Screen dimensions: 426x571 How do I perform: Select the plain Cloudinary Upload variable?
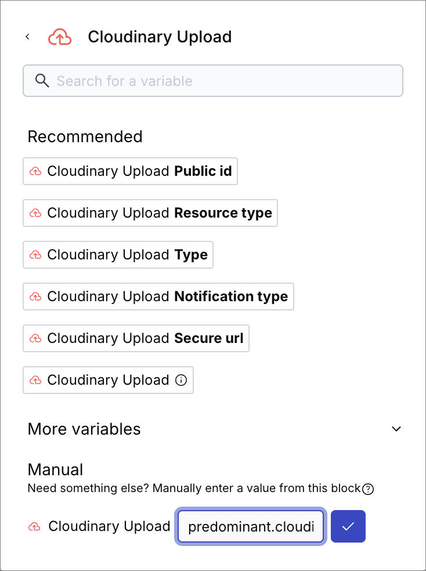click(x=107, y=381)
